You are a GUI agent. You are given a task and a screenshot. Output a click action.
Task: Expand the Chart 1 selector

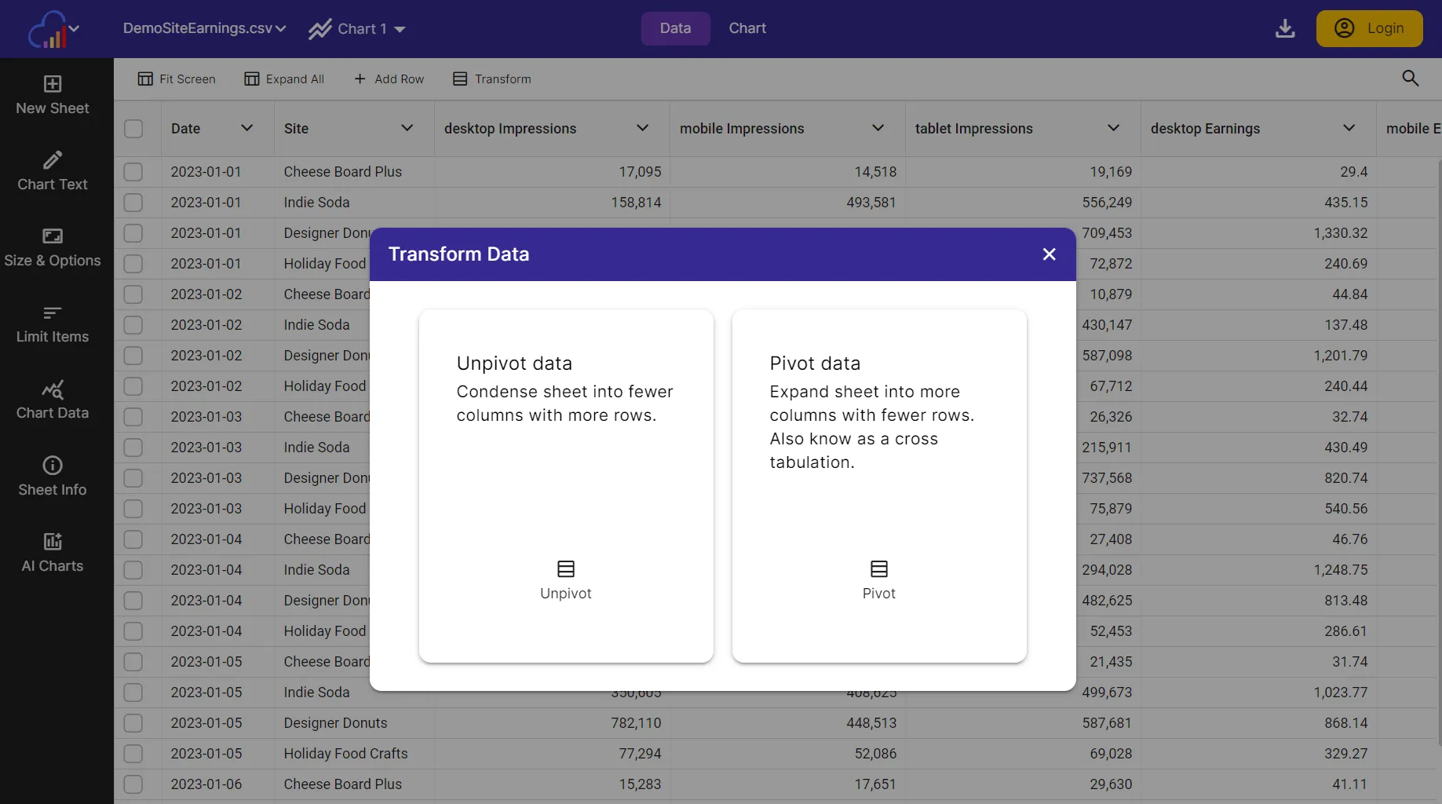pyautogui.click(x=357, y=28)
